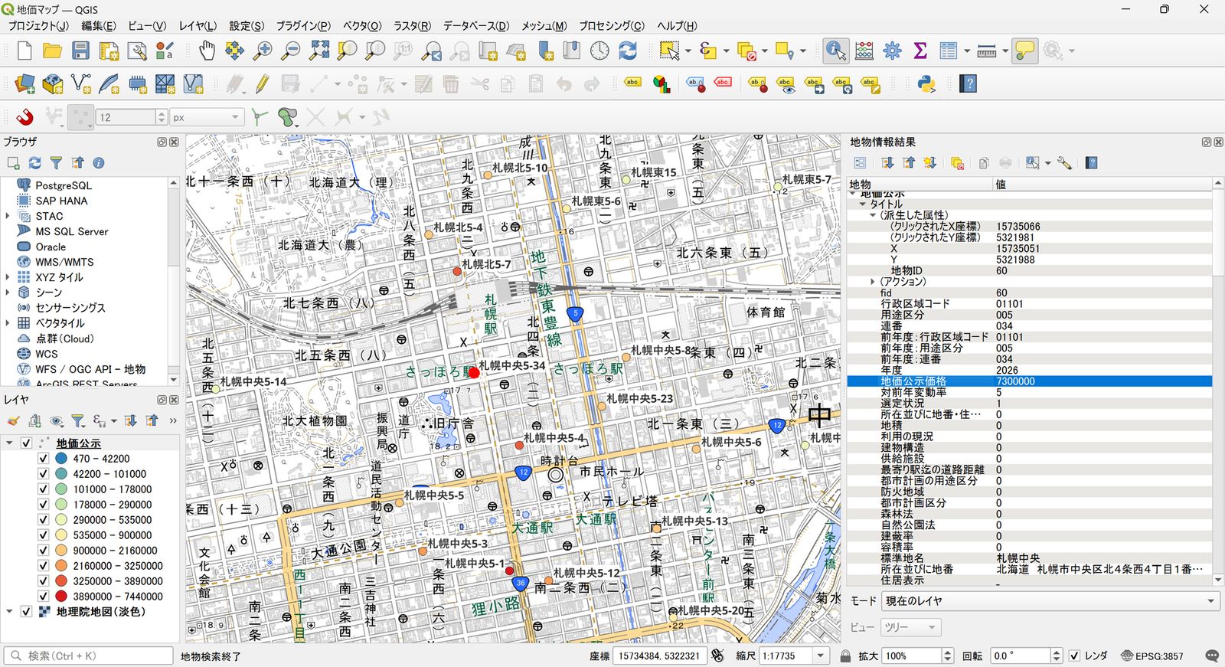Click the Refresh map icon
This screenshot has width=1225, height=667.
(628, 51)
